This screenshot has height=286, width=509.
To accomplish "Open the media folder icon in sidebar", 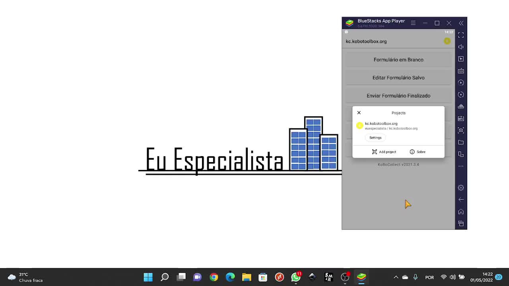I will click(x=461, y=142).
